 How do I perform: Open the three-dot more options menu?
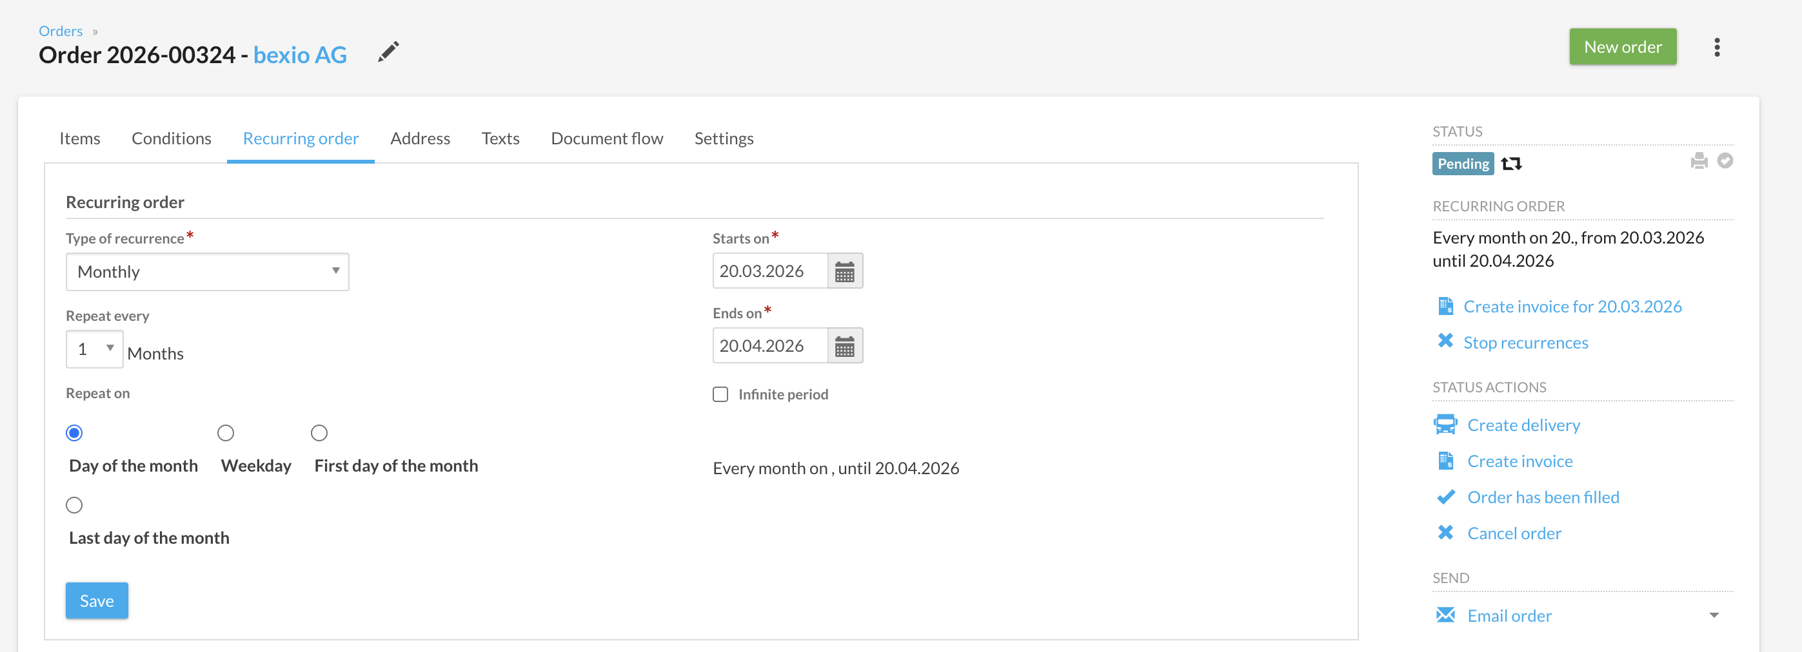pos(1717,48)
